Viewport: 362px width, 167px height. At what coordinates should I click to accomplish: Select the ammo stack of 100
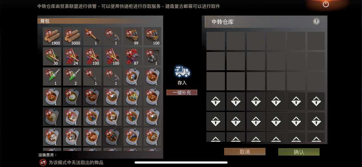coord(152,36)
